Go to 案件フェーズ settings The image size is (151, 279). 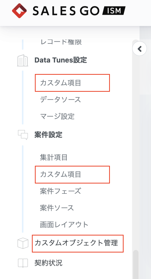pos(60,191)
